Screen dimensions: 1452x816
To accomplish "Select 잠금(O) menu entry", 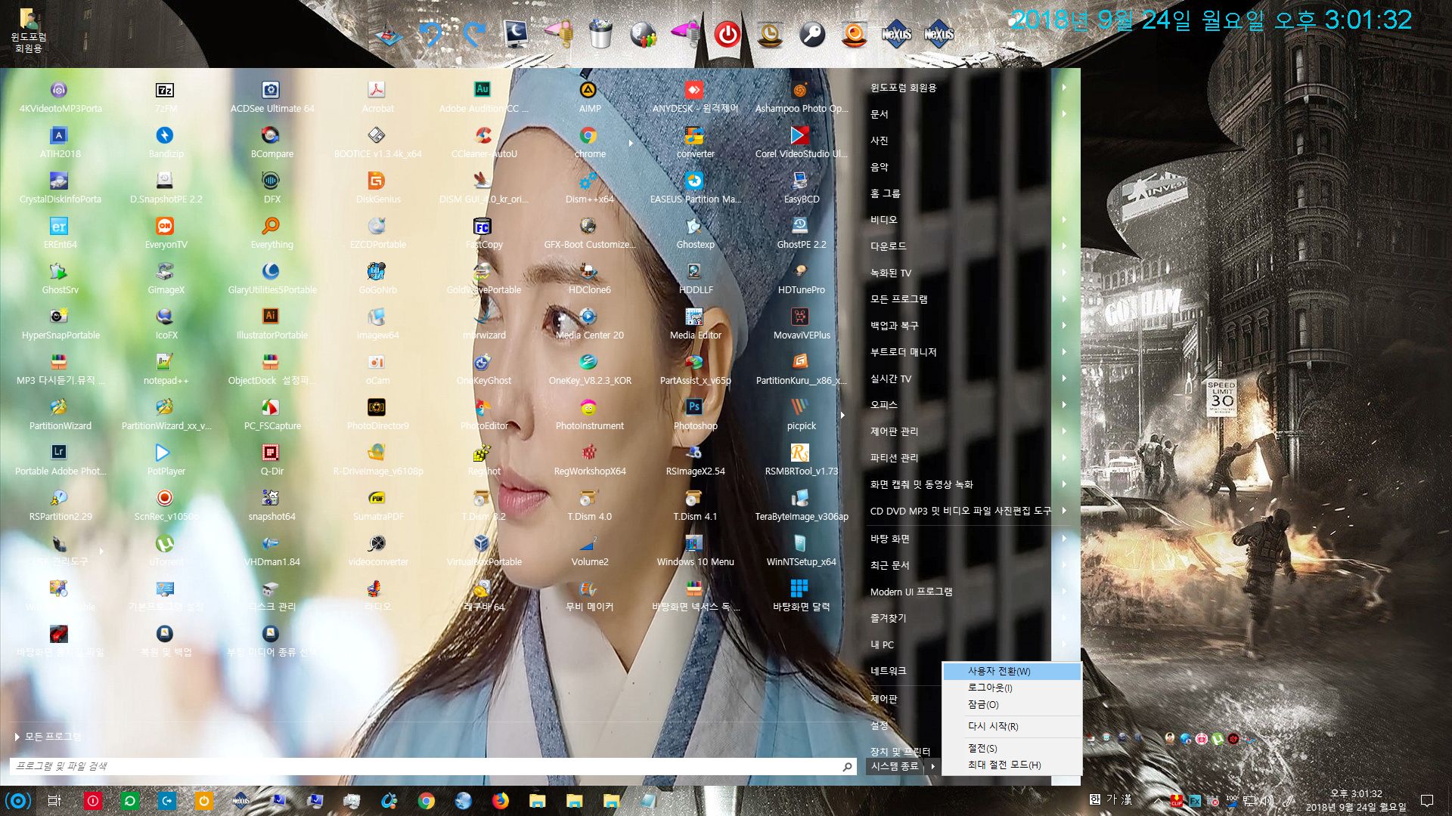I will (1012, 704).
